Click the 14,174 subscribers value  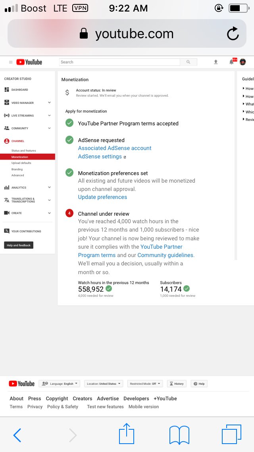click(x=171, y=289)
